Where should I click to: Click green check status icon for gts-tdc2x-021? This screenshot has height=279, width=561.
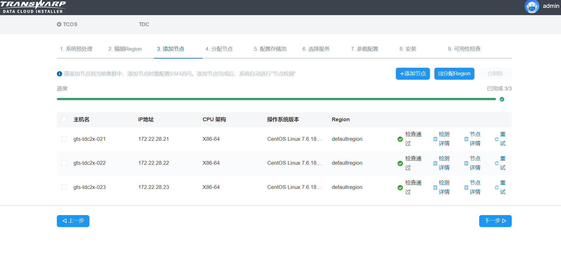coord(400,139)
